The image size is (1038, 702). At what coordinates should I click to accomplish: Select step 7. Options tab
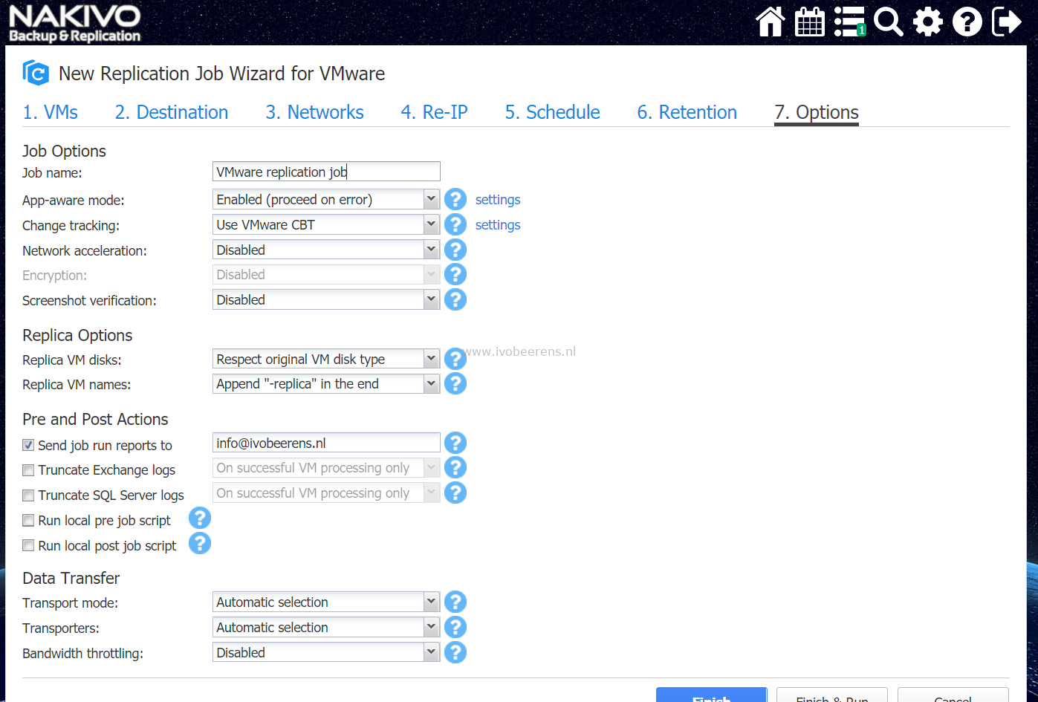[817, 112]
